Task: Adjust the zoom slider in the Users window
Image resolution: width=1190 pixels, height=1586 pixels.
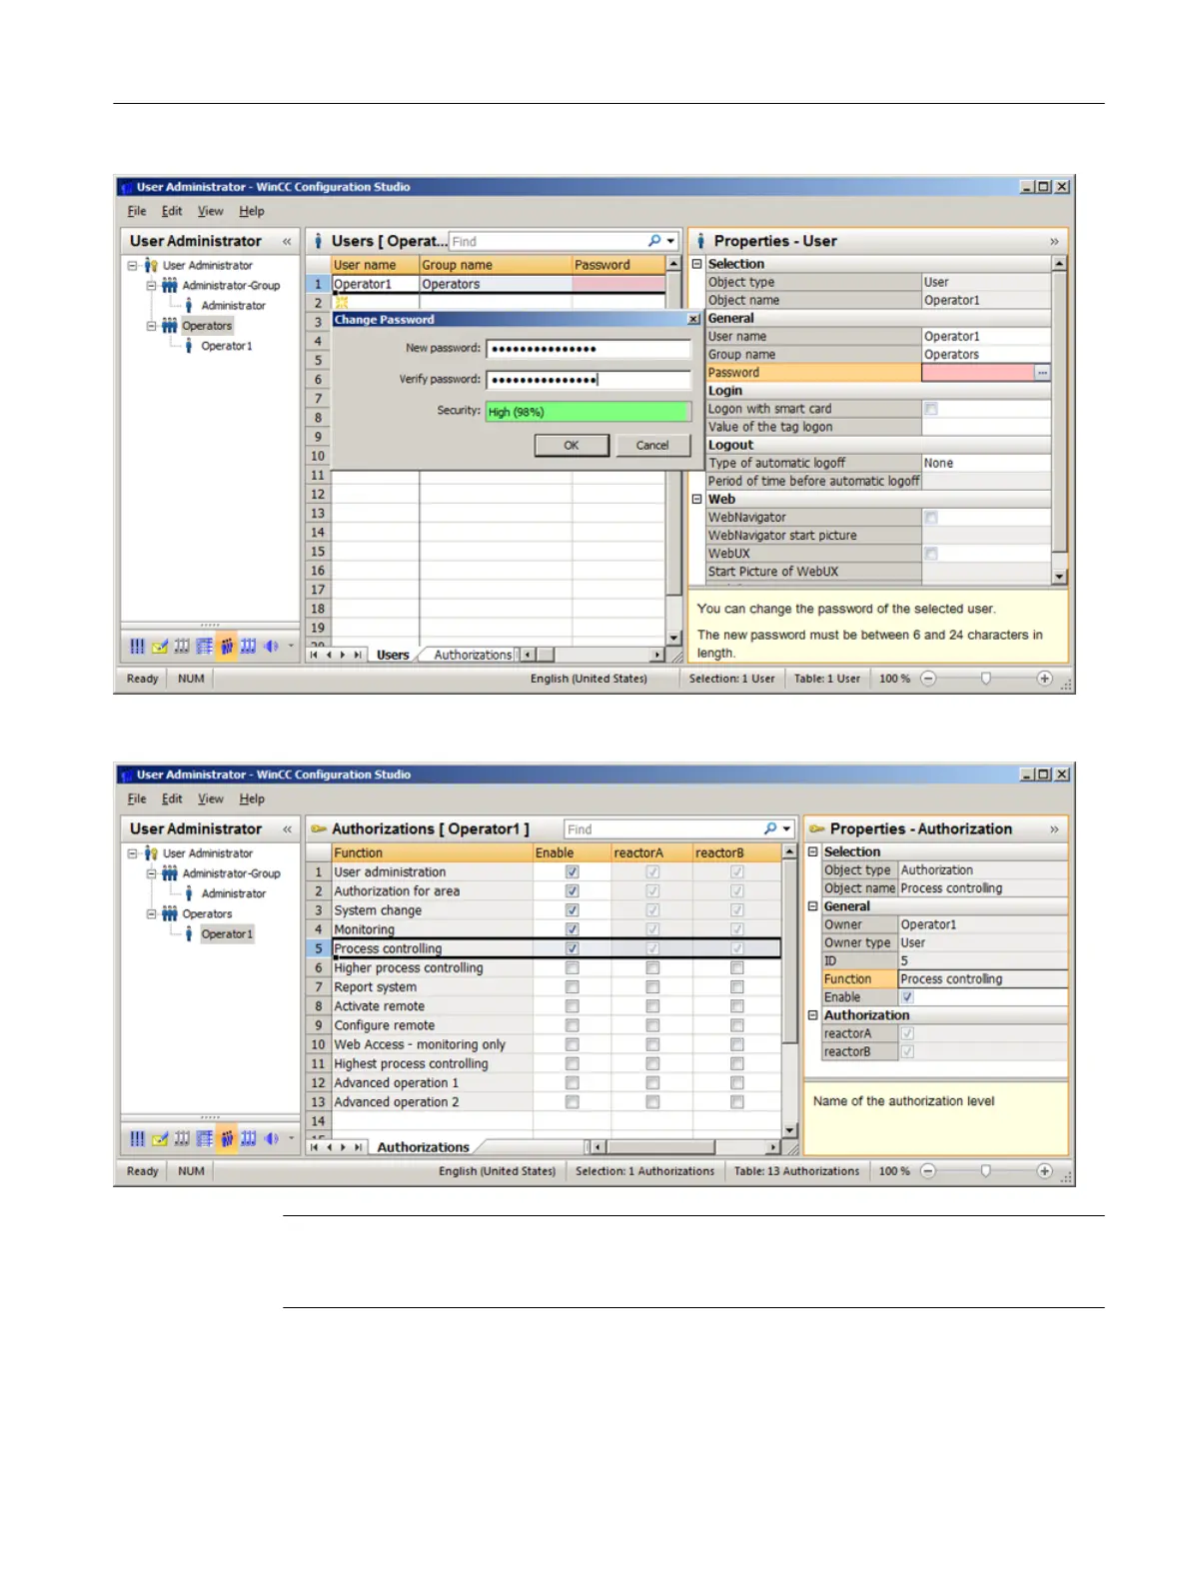Action: coord(986,679)
